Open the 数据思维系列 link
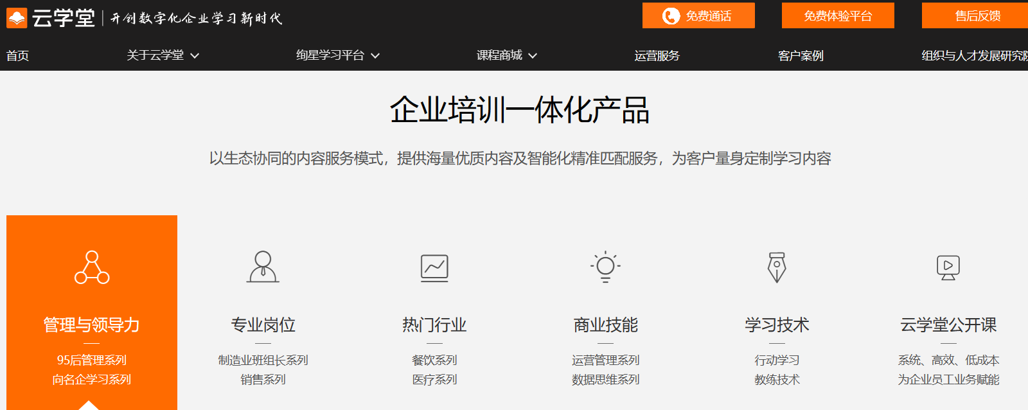This screenshot has height=410, width=1028. pos(605,379)
